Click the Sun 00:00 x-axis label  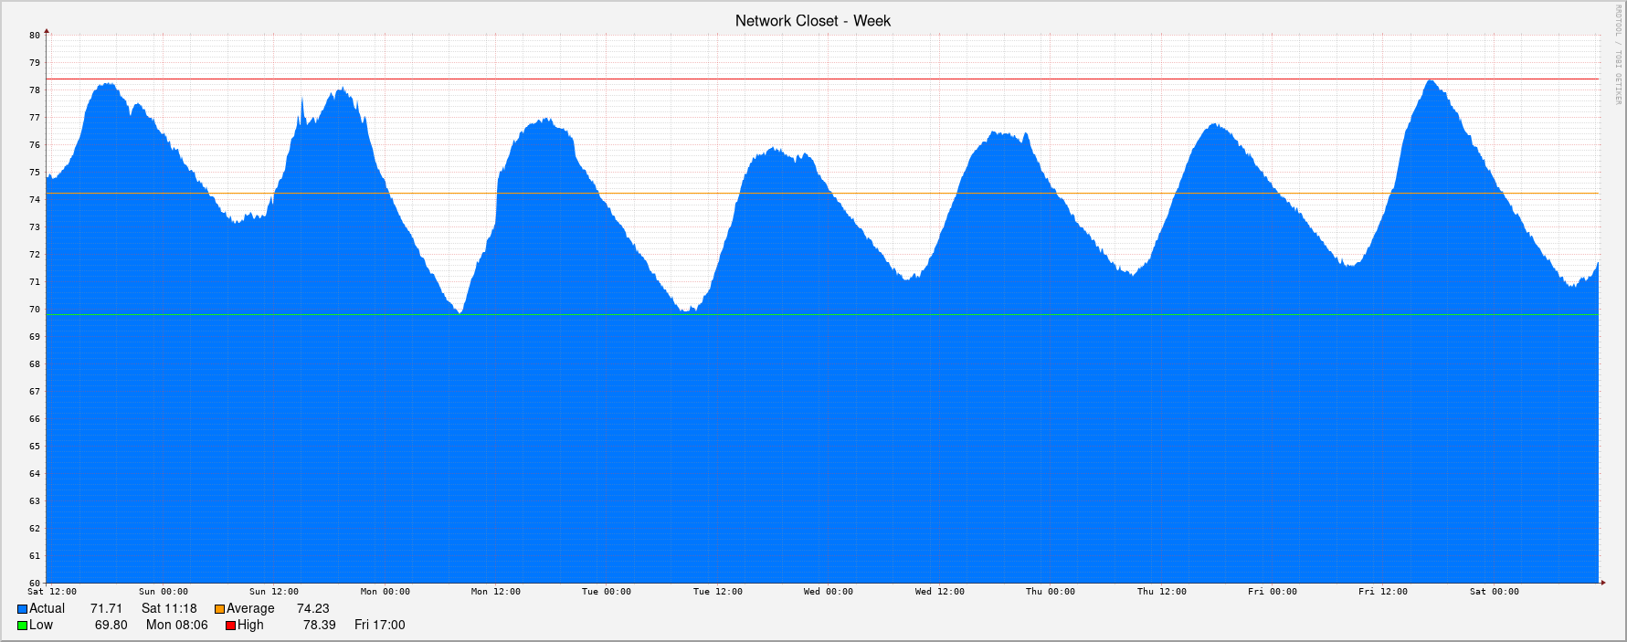[x=163, y=592]
